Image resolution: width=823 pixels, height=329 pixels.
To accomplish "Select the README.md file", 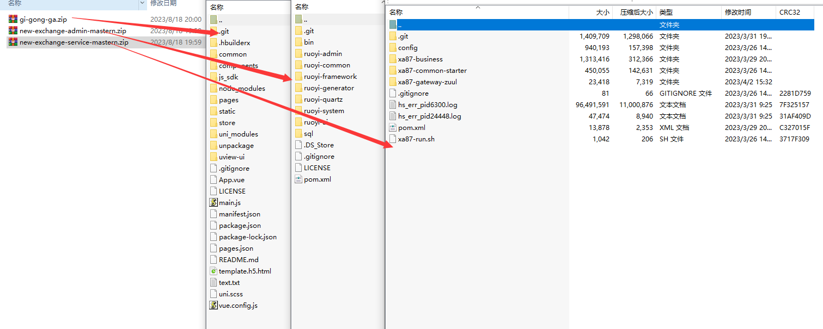I will pyautogui.click(x=239, y=259).
